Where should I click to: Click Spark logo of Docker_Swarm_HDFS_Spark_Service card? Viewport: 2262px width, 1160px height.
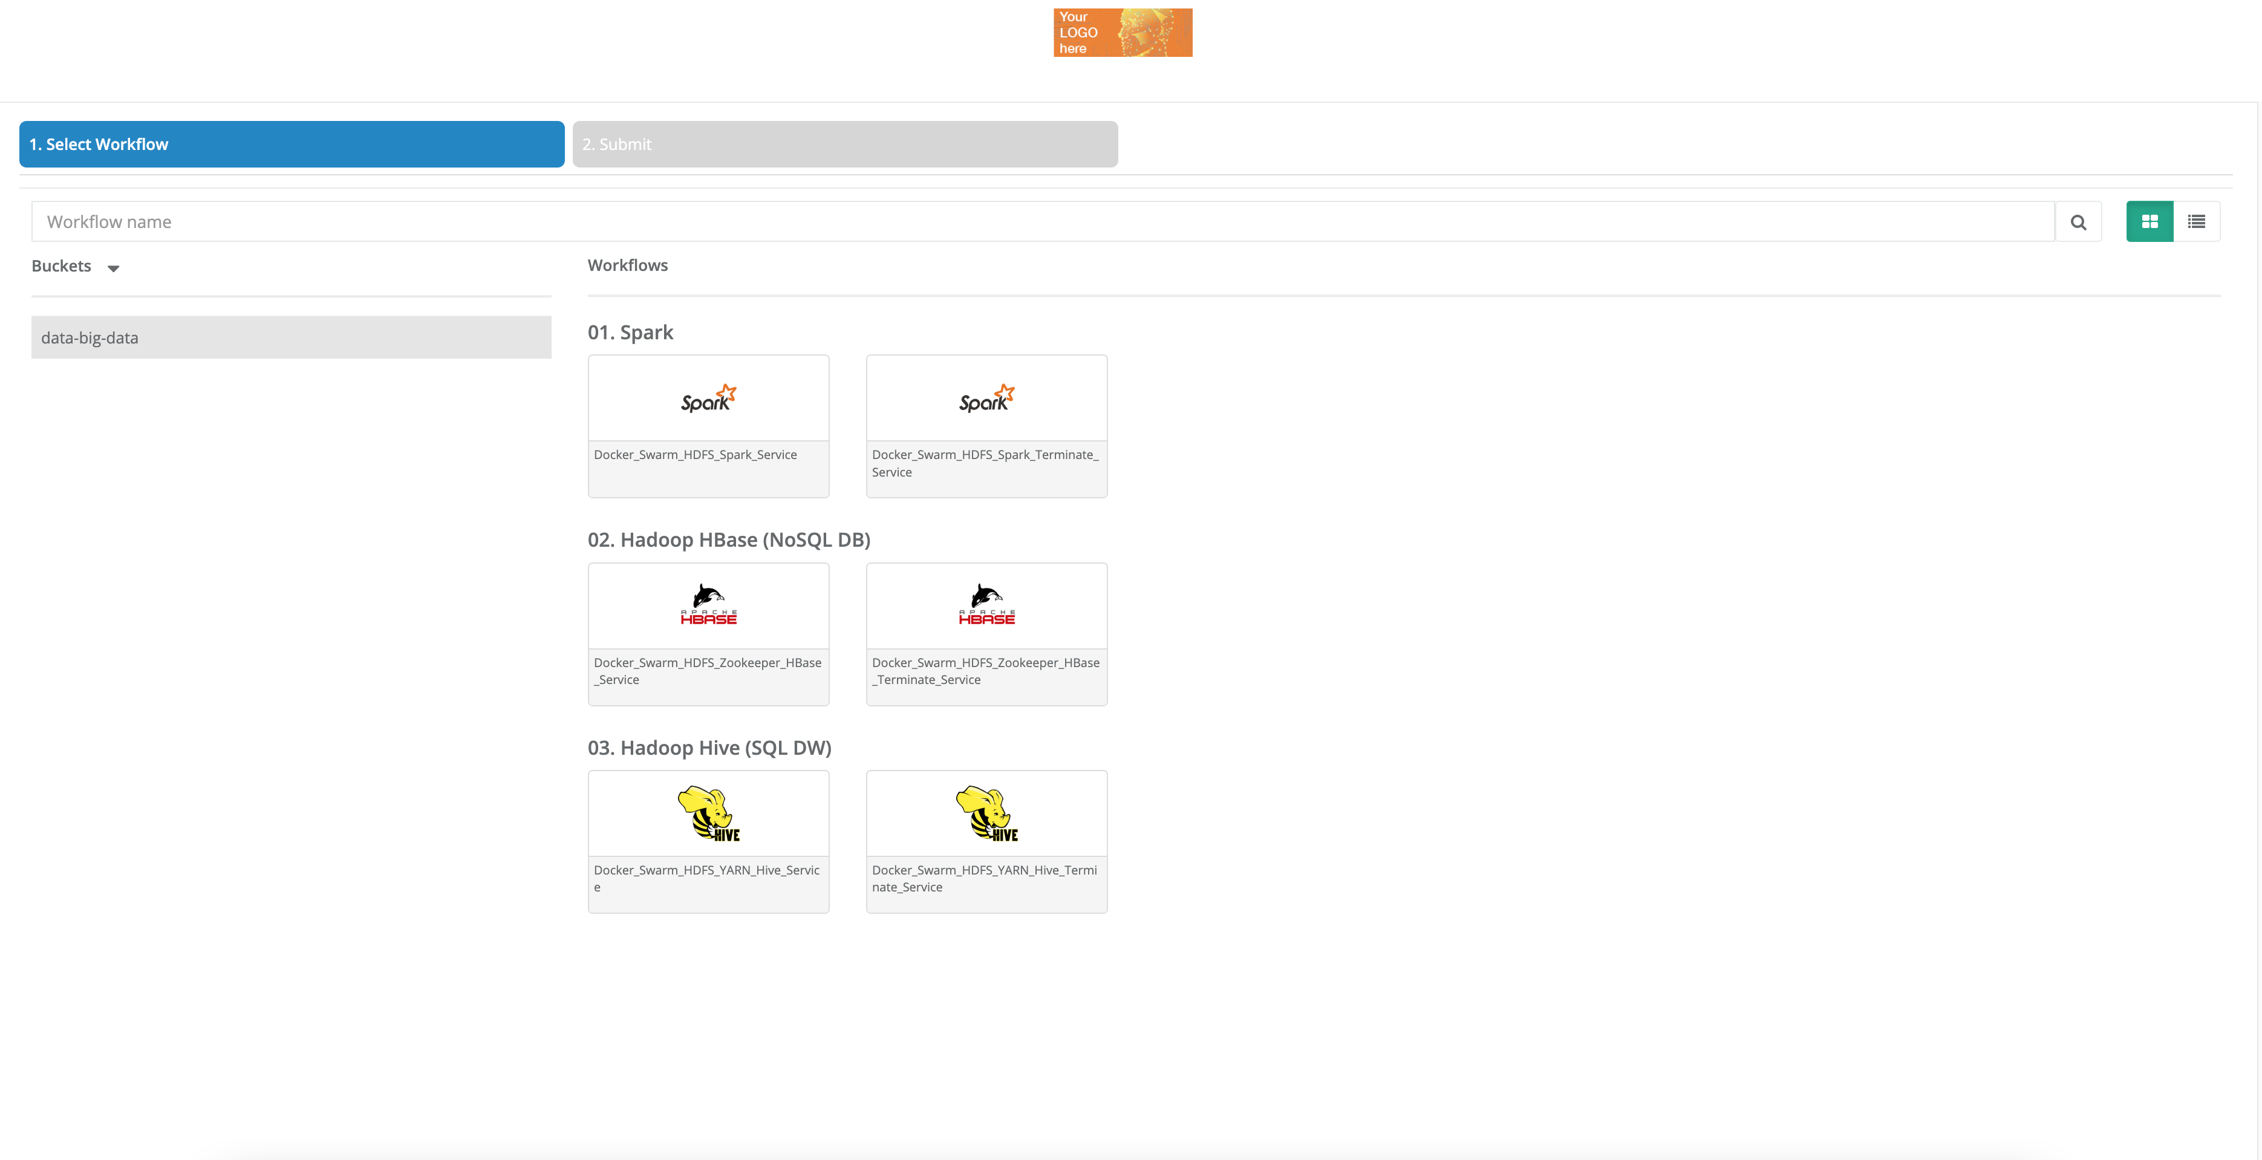[708, 399]
